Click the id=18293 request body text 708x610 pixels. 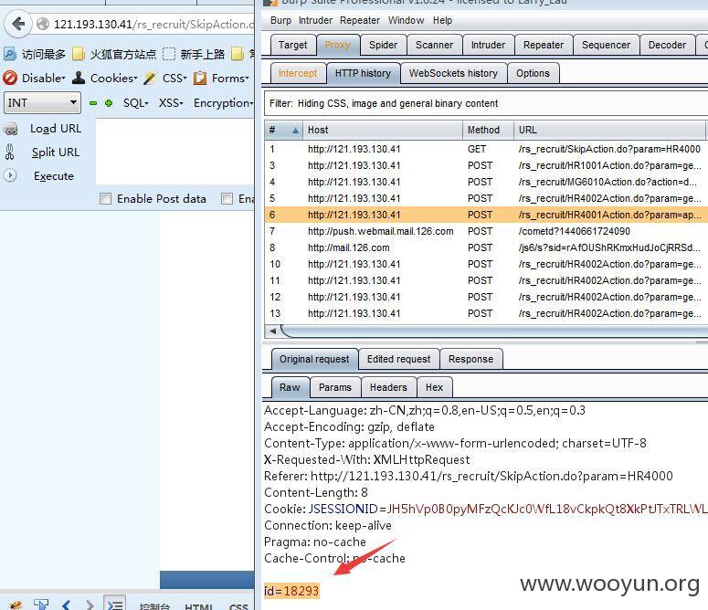coord(291,591)
